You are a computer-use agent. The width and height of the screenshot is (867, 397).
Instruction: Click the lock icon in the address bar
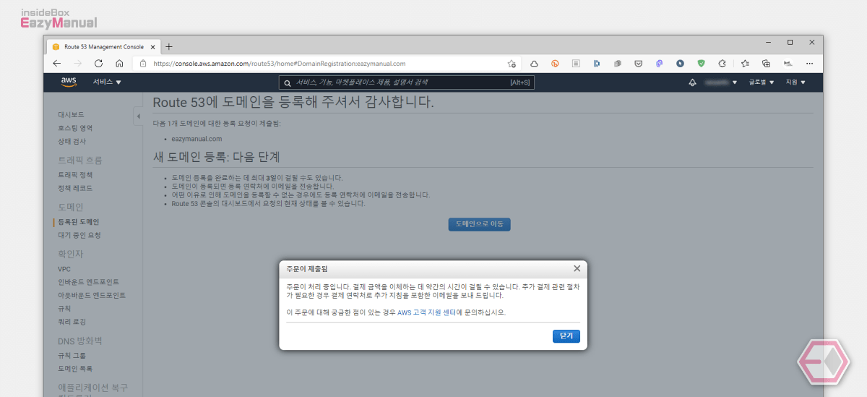[143, 64]
